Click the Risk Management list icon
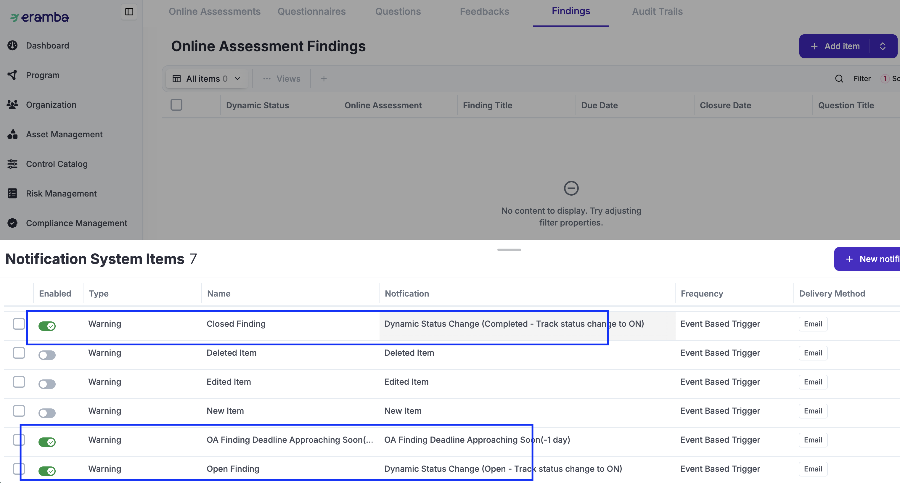The width and height of the screenshot is (900, 483). 12,193
